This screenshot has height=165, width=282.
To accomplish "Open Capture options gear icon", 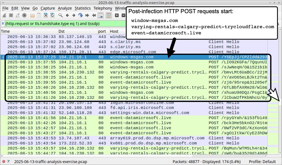I will [24, 15].
